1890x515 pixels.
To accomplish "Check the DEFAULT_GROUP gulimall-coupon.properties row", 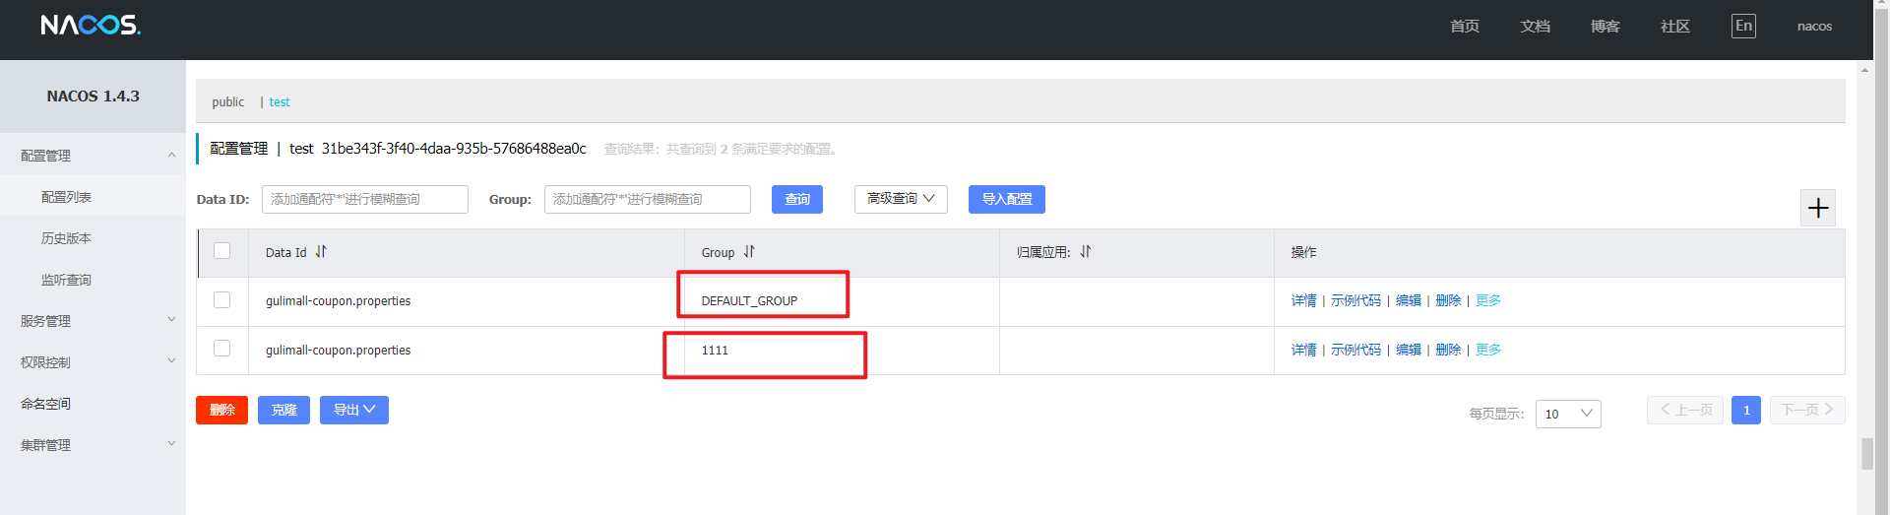I will 222,300.
